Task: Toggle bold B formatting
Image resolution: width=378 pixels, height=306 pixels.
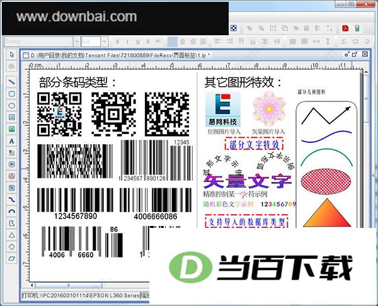Action: [x=117, y=42]
